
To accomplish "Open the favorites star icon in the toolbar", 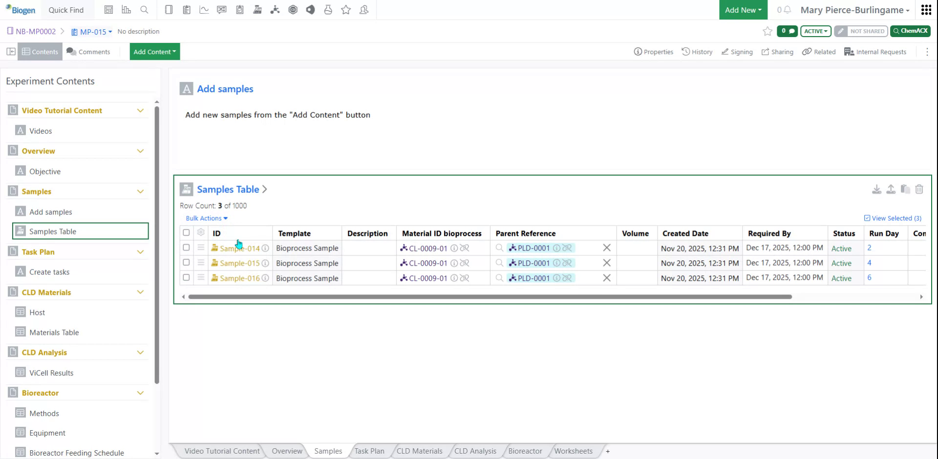I will 346,10.
